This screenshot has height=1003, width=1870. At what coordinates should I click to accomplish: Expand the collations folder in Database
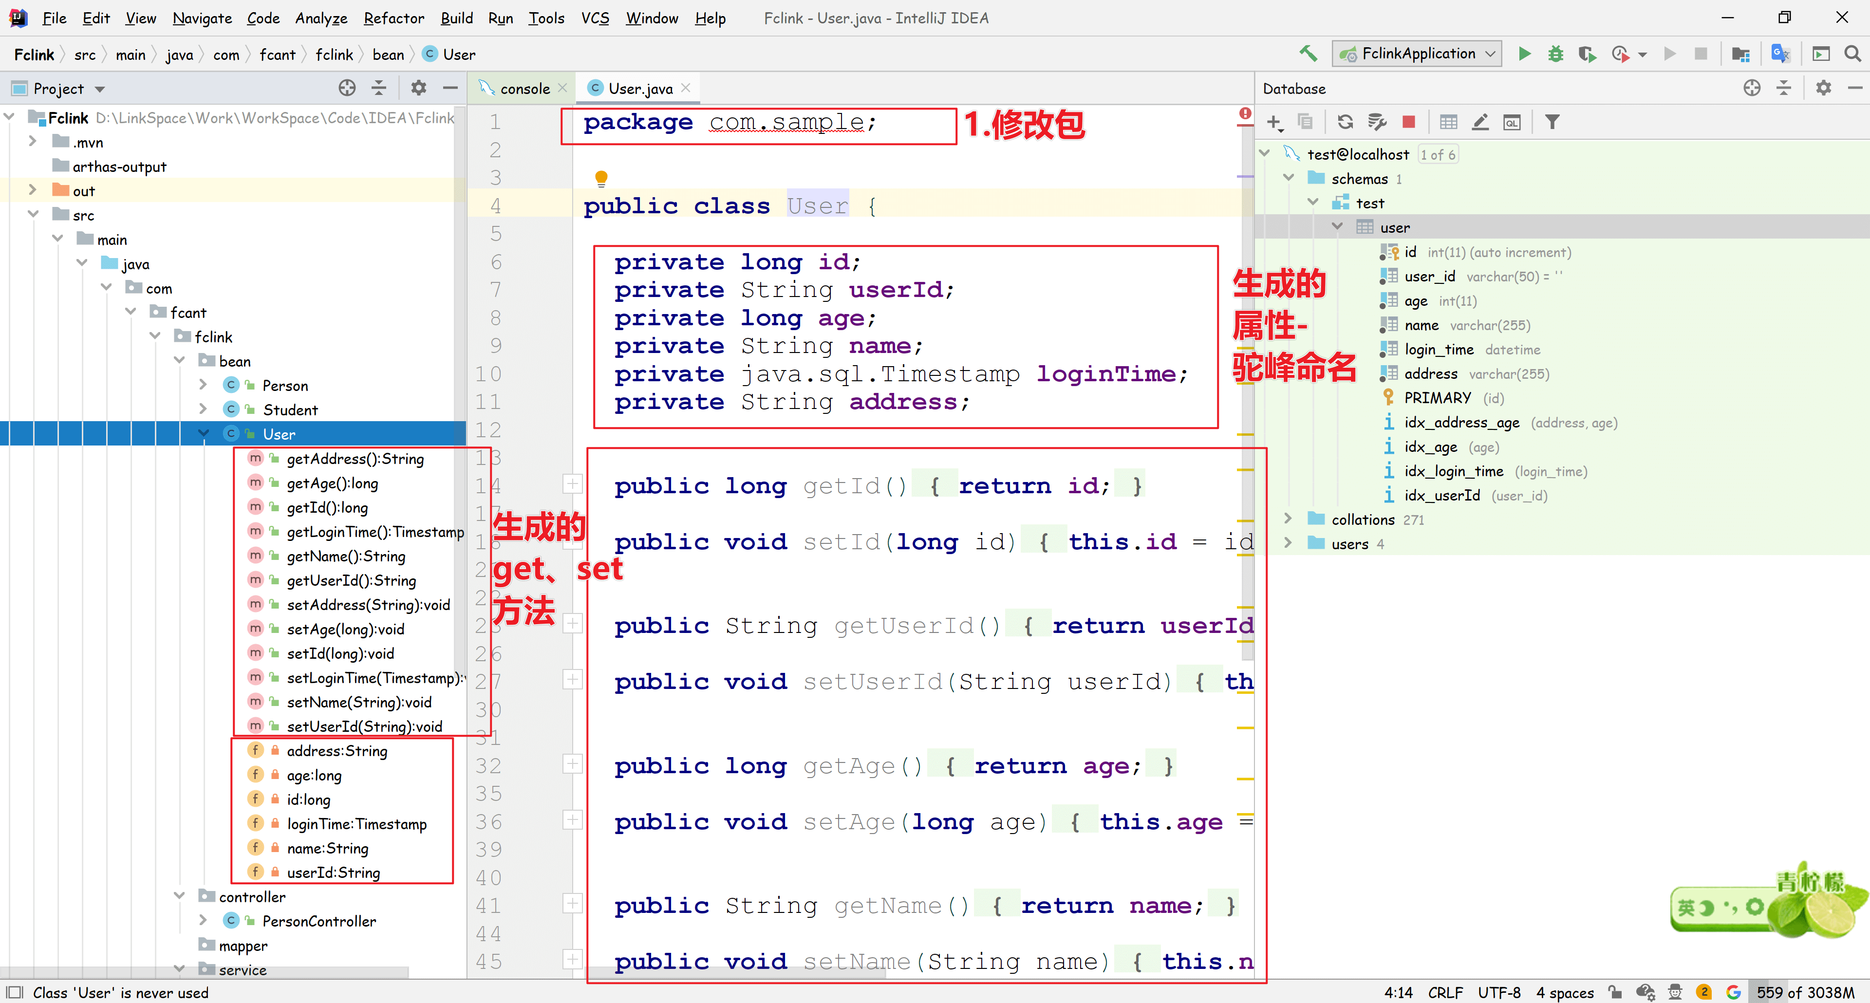coord(1288,519)
